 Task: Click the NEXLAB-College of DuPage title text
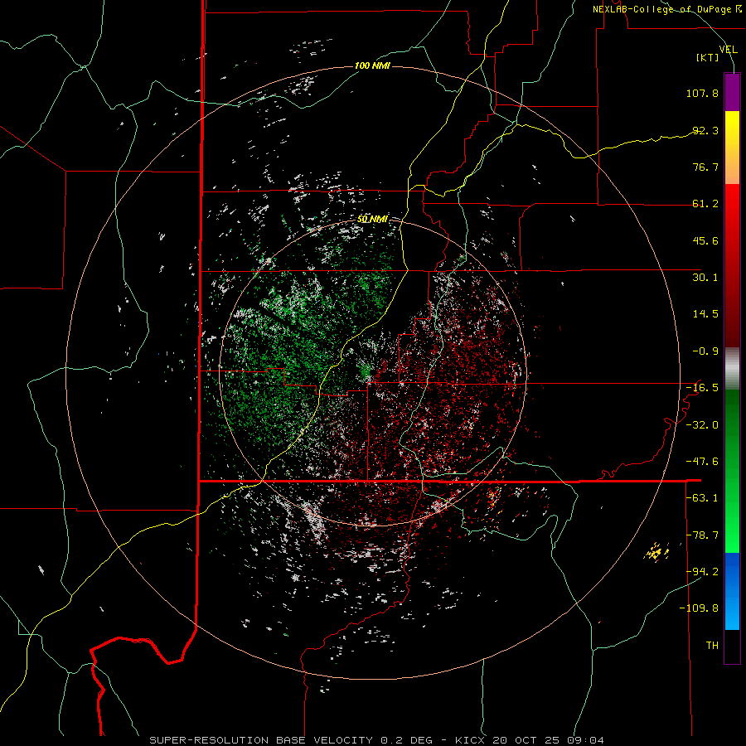666,9
